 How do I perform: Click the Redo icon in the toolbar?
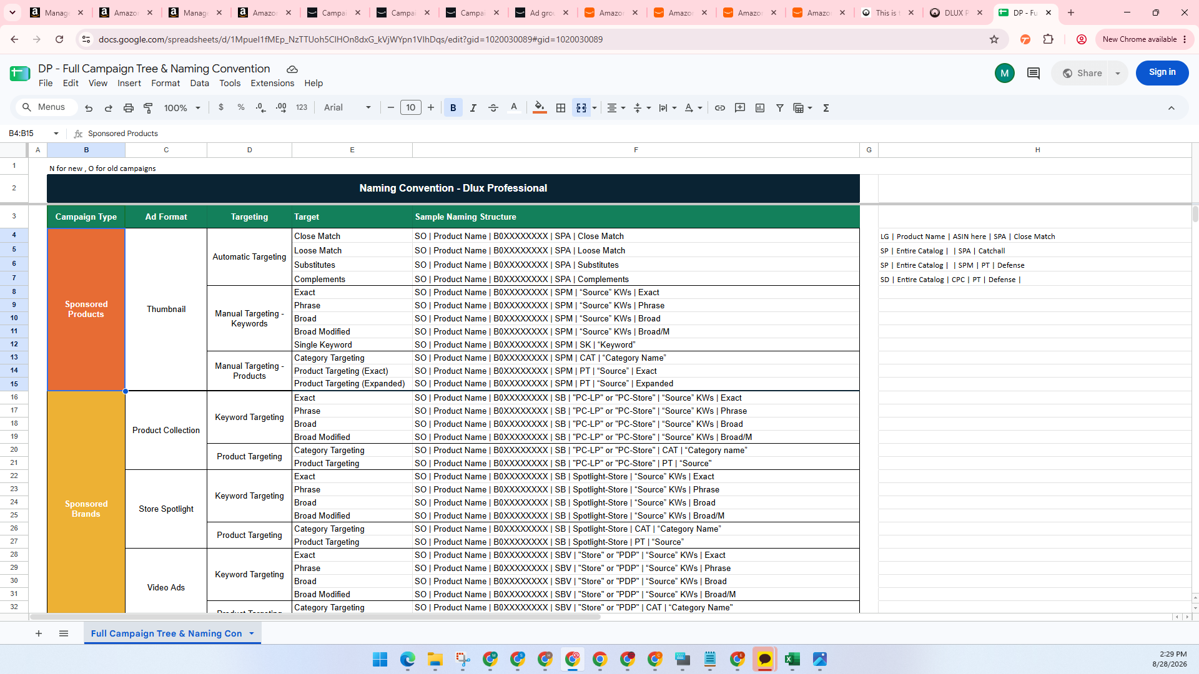point(109,108)
